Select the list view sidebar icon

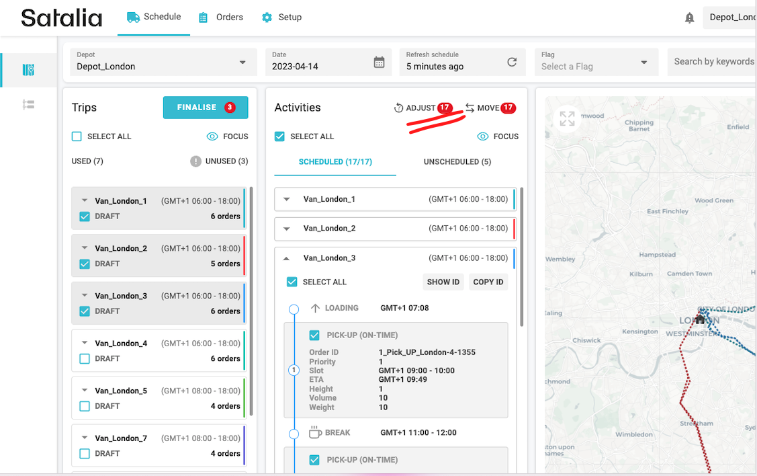tap(28, 105)
